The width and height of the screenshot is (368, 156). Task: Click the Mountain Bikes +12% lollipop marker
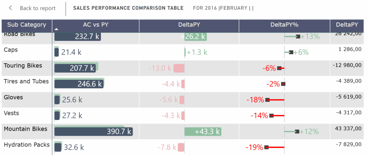coord(297,132)
